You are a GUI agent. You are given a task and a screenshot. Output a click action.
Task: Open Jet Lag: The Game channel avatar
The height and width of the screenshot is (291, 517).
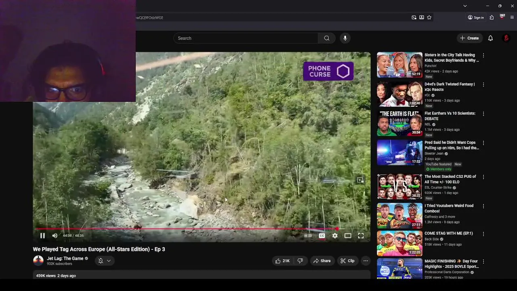tap(38, 261)
